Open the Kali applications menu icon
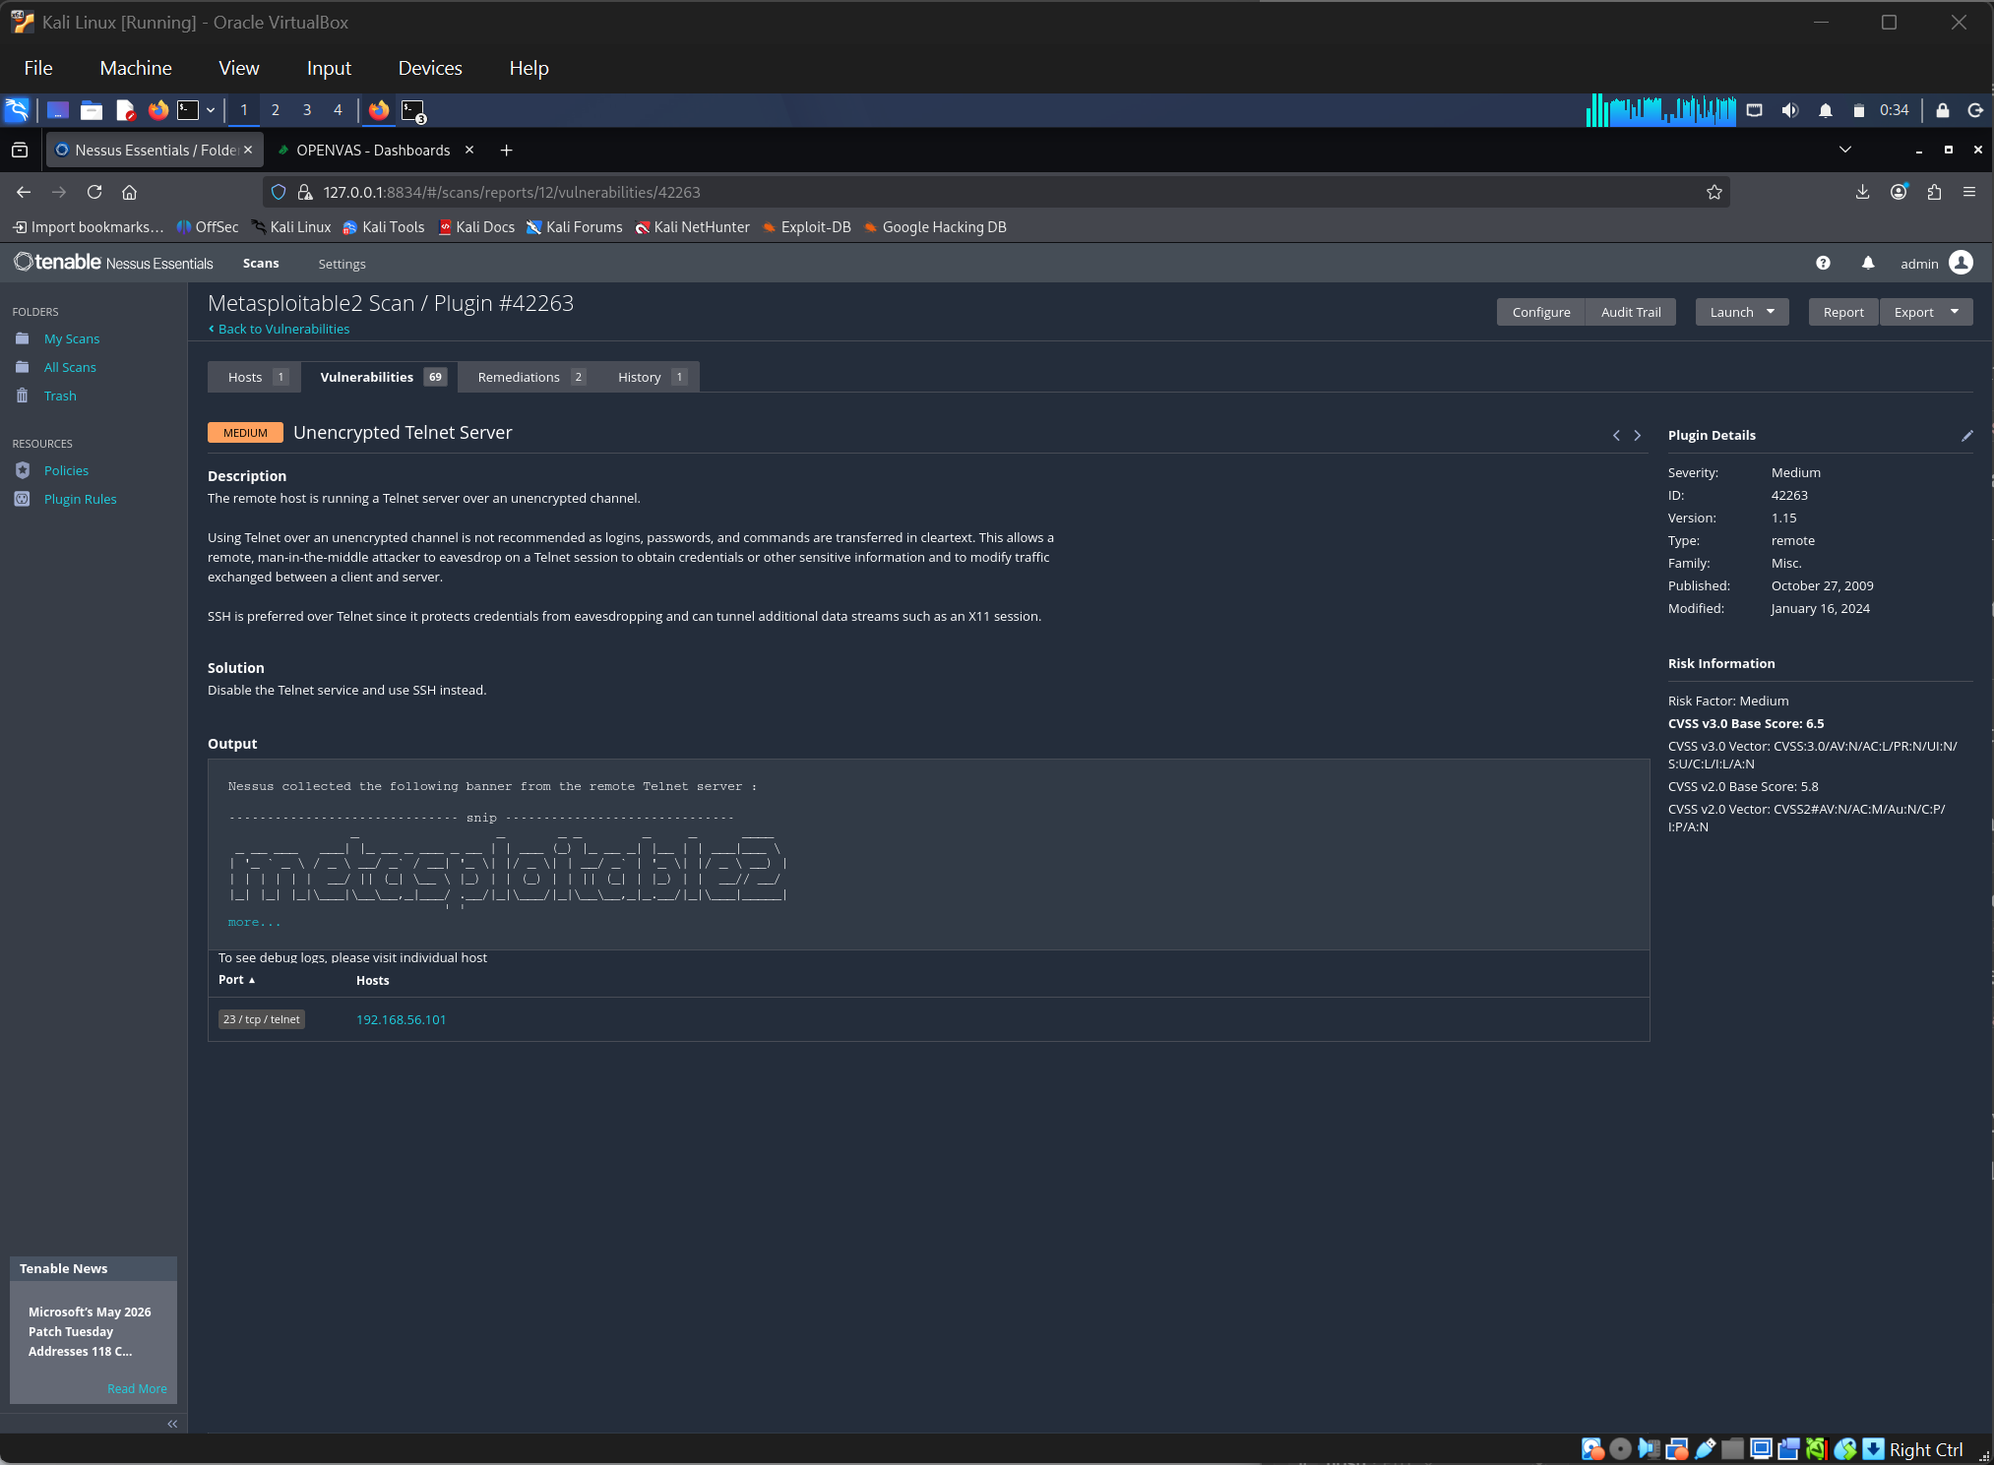Image resolution: width=1994 pixels, height=1465 pixels. point(18,110)
